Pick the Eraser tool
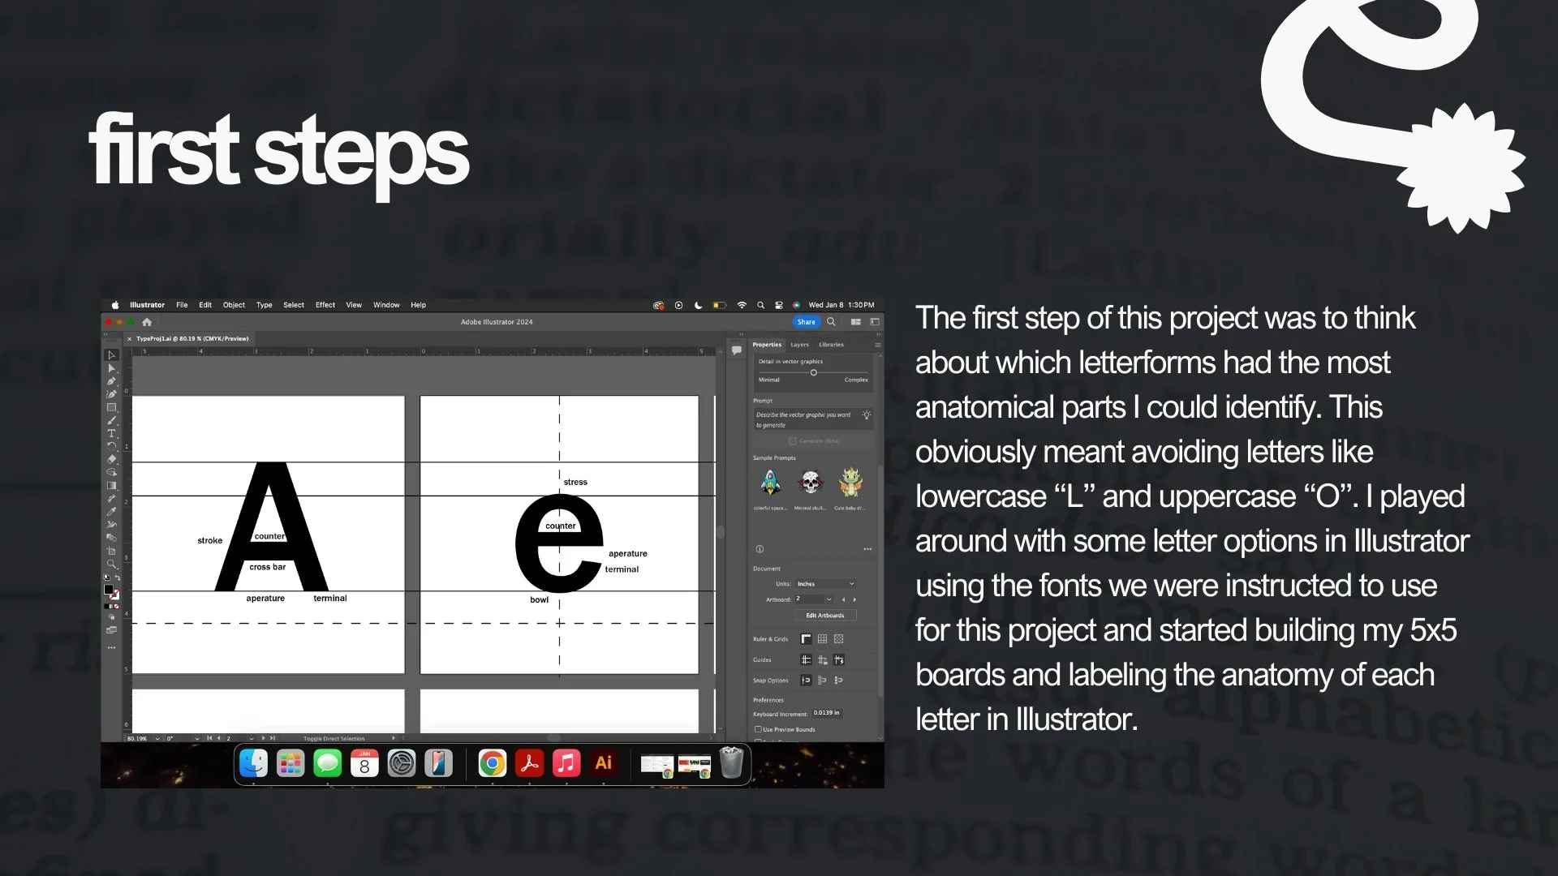The height and width of the screenshot is (876, 1558). (111, 459)
